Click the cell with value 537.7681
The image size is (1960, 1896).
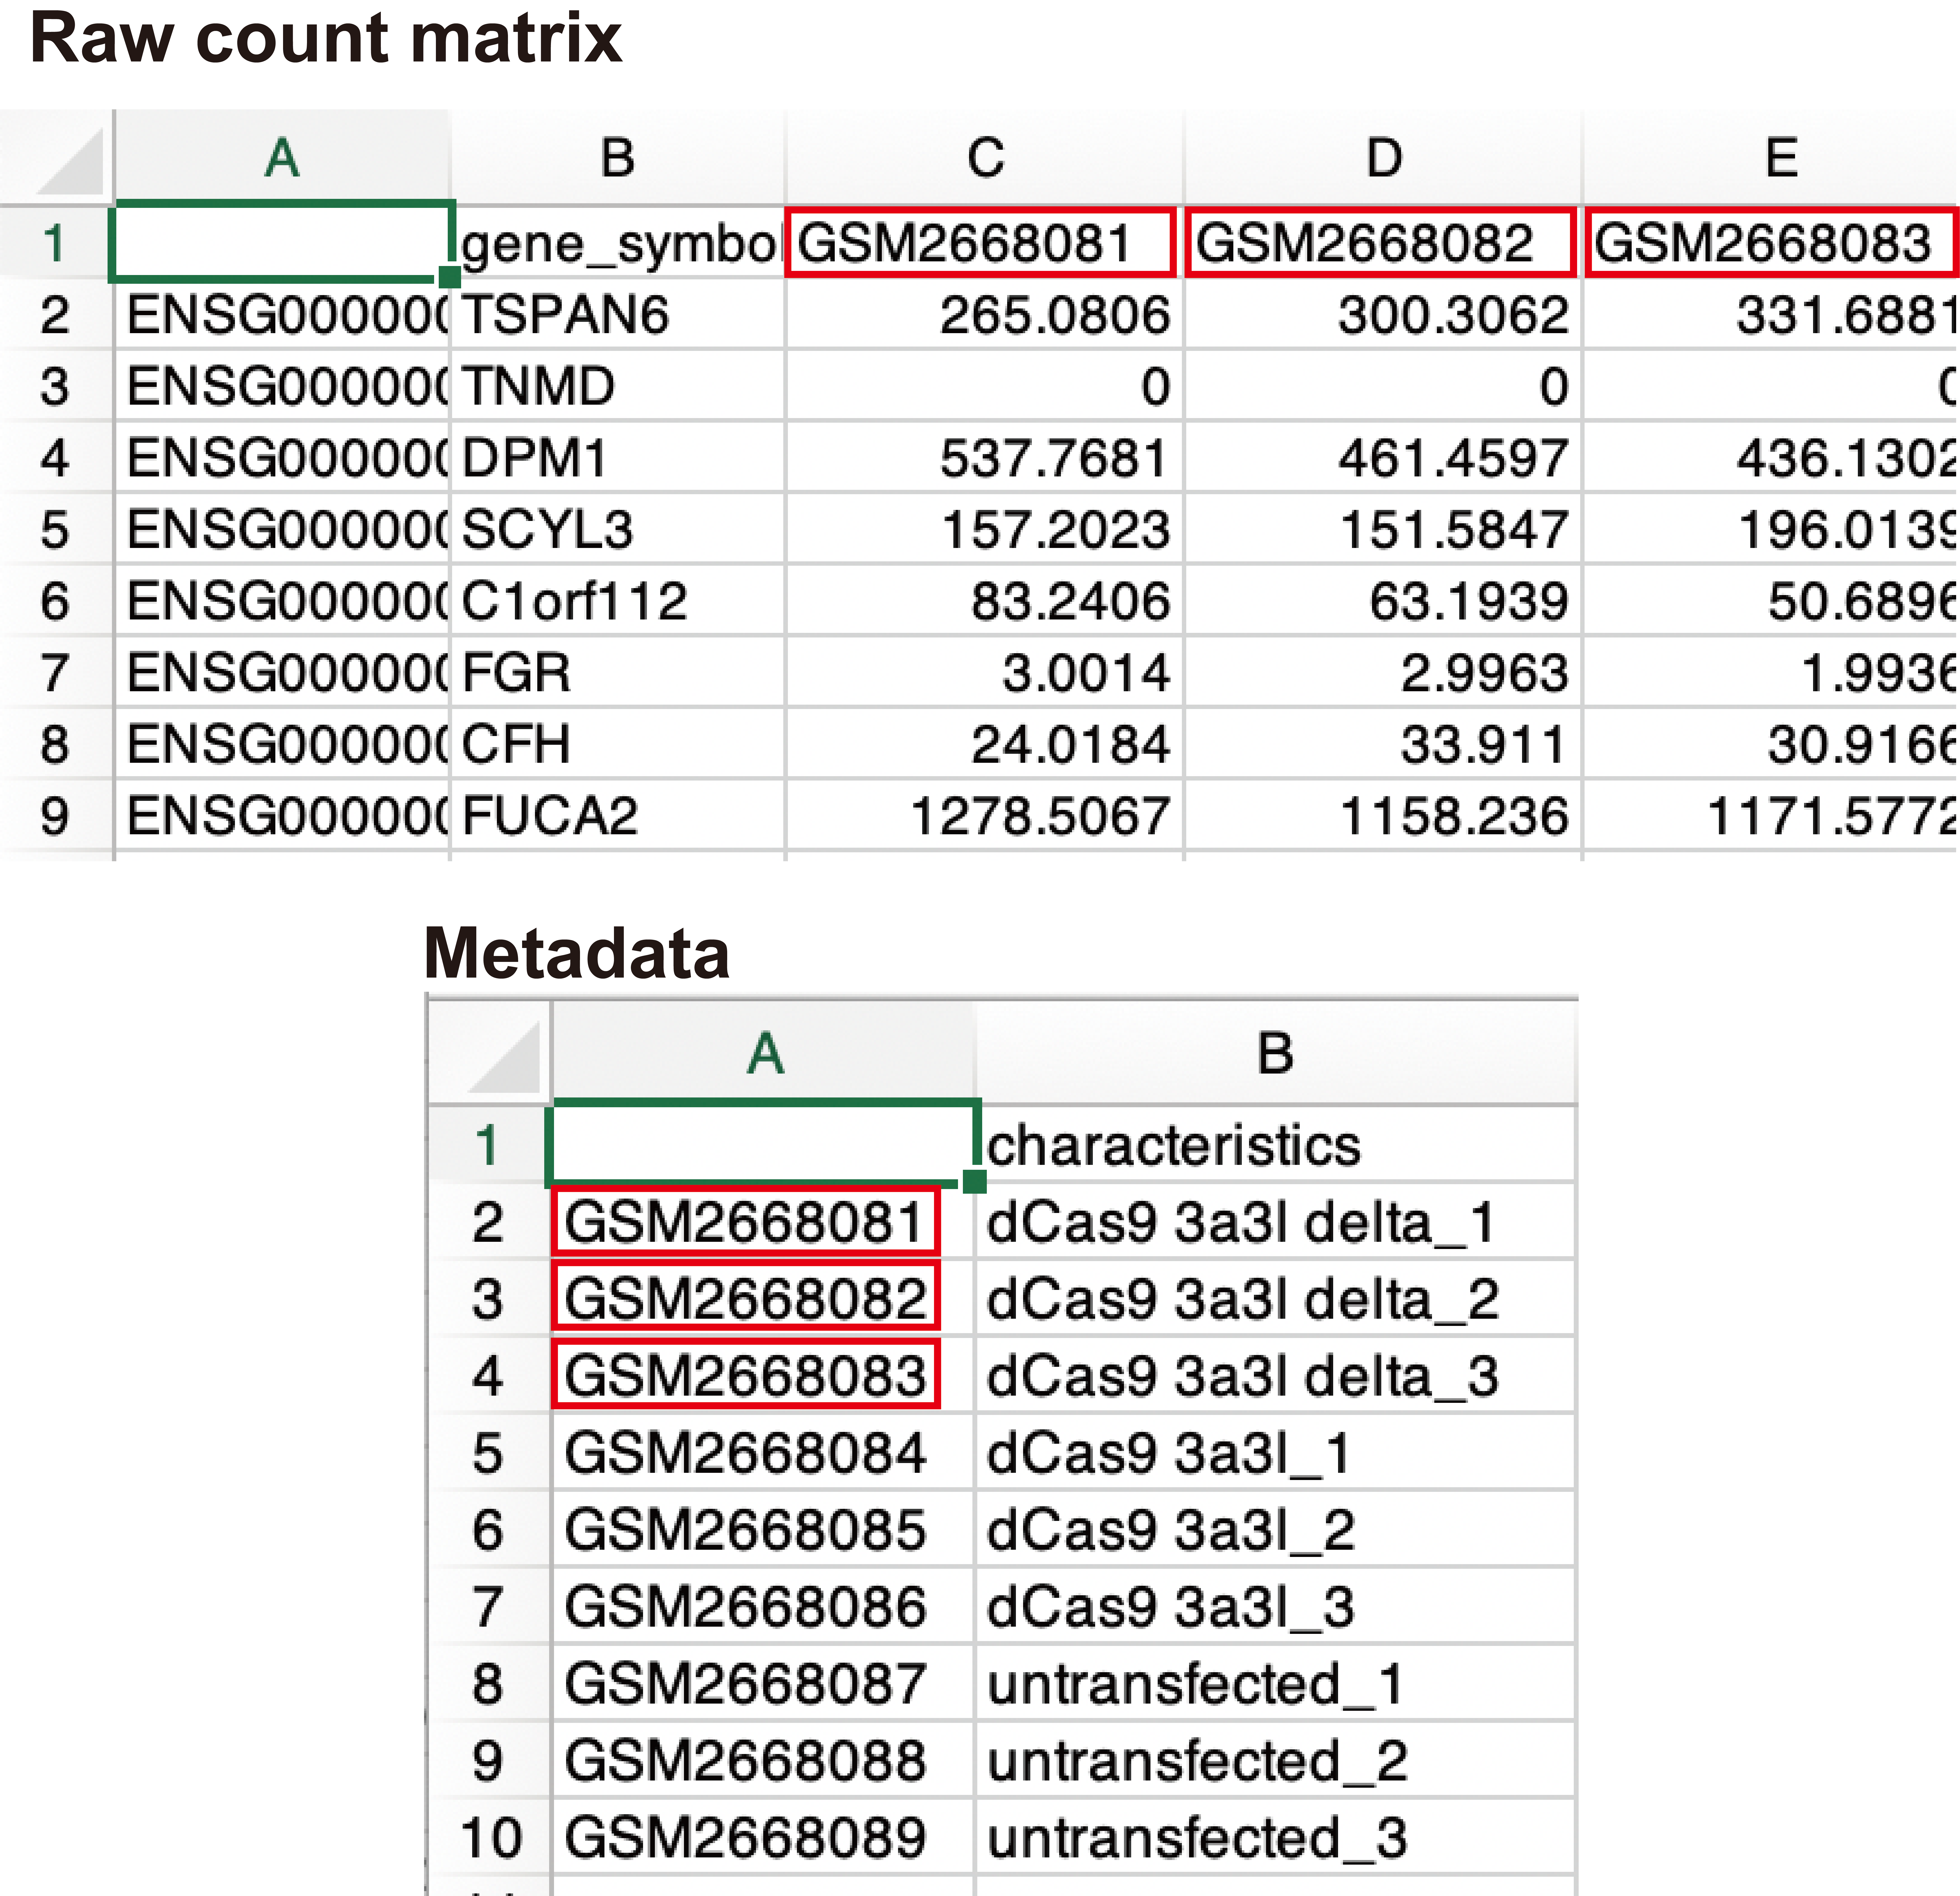[x=985, y=458]
